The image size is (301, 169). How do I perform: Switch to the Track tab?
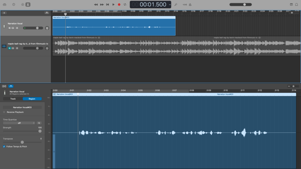[x=13, y=99]
